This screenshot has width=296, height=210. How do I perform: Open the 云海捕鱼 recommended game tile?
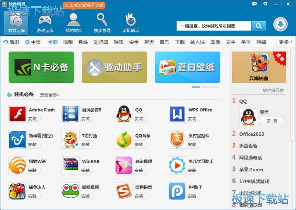pyautogui.click(x=259, y=67)
